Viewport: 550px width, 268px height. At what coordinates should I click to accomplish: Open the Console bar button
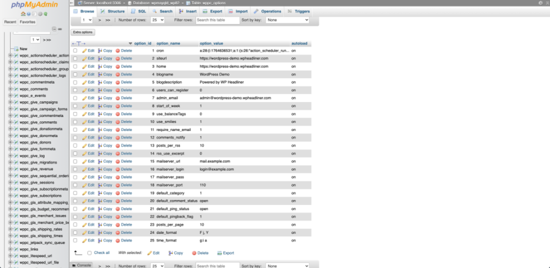[x=81, y=265]
